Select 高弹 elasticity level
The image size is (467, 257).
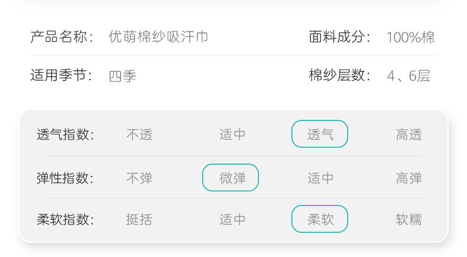(x=409, y=178)
